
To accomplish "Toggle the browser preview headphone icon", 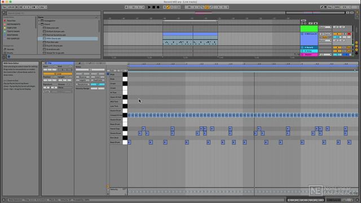I will (x=9, y=56).
